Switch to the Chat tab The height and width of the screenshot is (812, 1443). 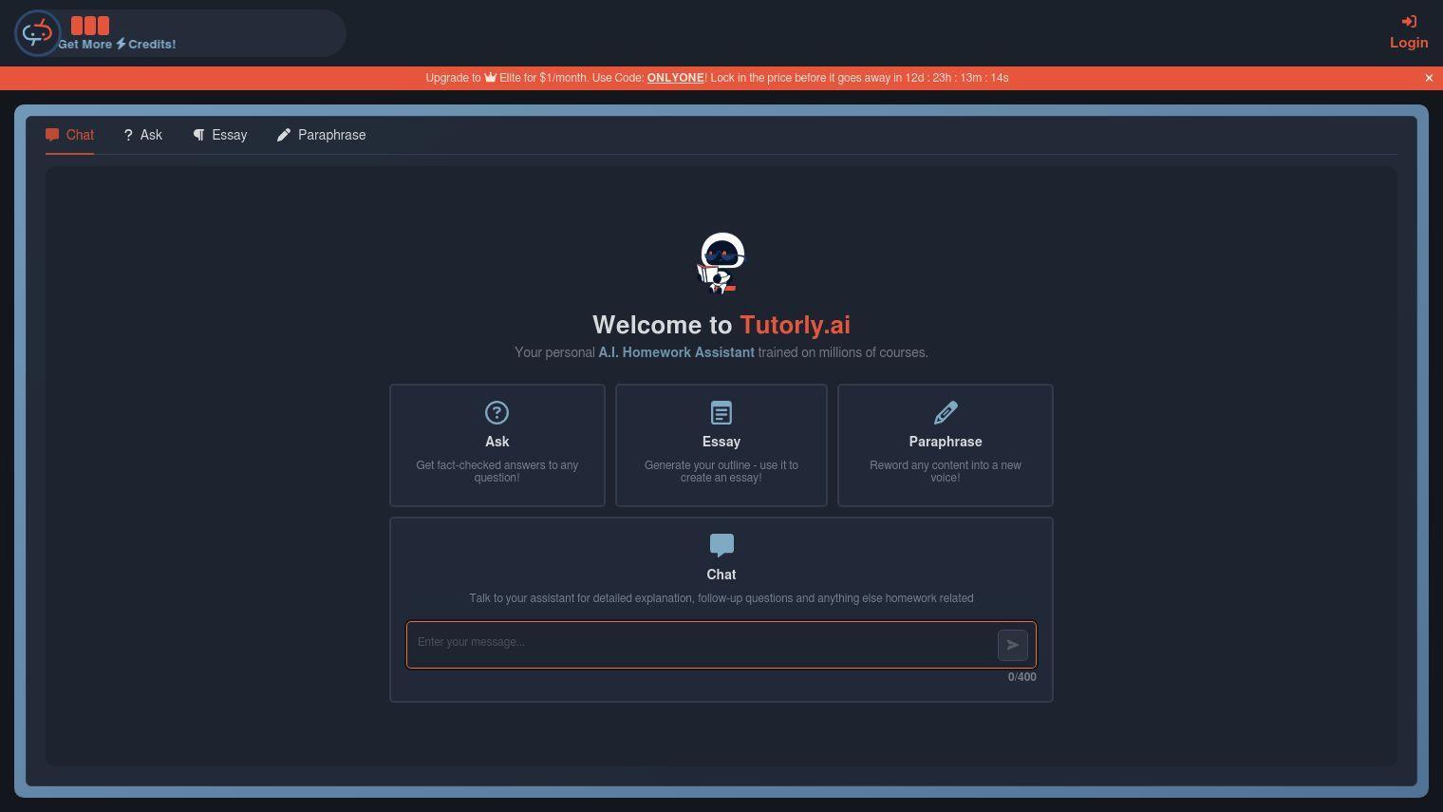70,135
